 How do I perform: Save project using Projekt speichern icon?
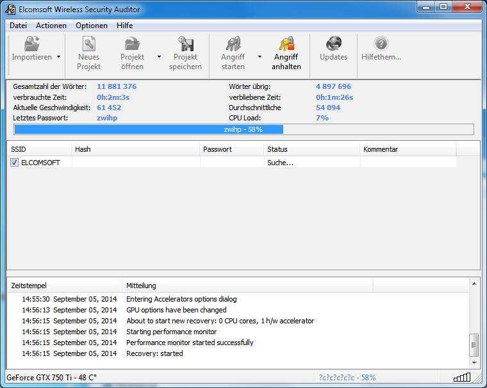185,45
